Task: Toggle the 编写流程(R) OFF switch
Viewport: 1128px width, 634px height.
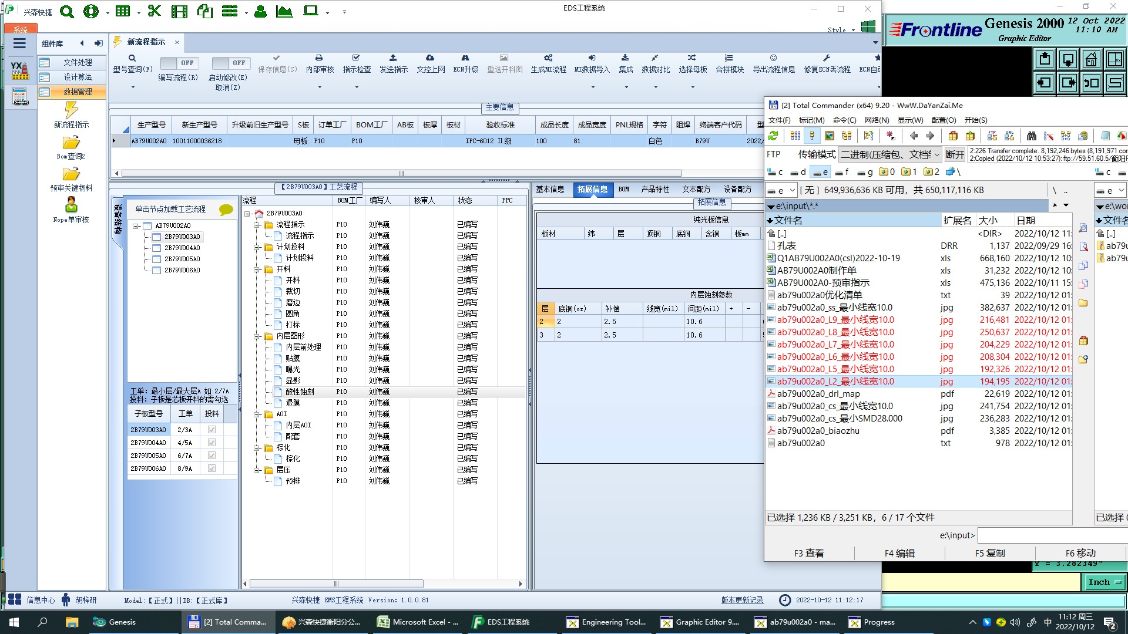Action: point(179,63)
